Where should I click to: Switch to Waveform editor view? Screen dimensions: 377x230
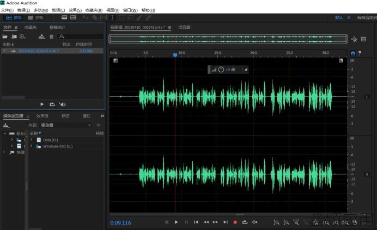14,17
